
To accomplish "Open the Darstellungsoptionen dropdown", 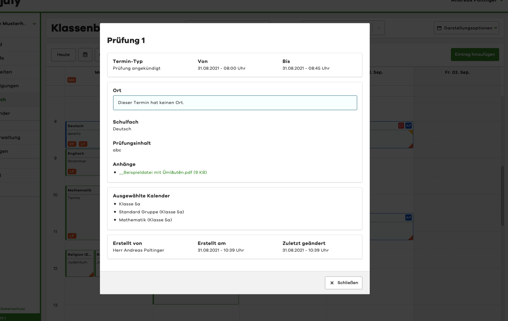I will point(466,28).
